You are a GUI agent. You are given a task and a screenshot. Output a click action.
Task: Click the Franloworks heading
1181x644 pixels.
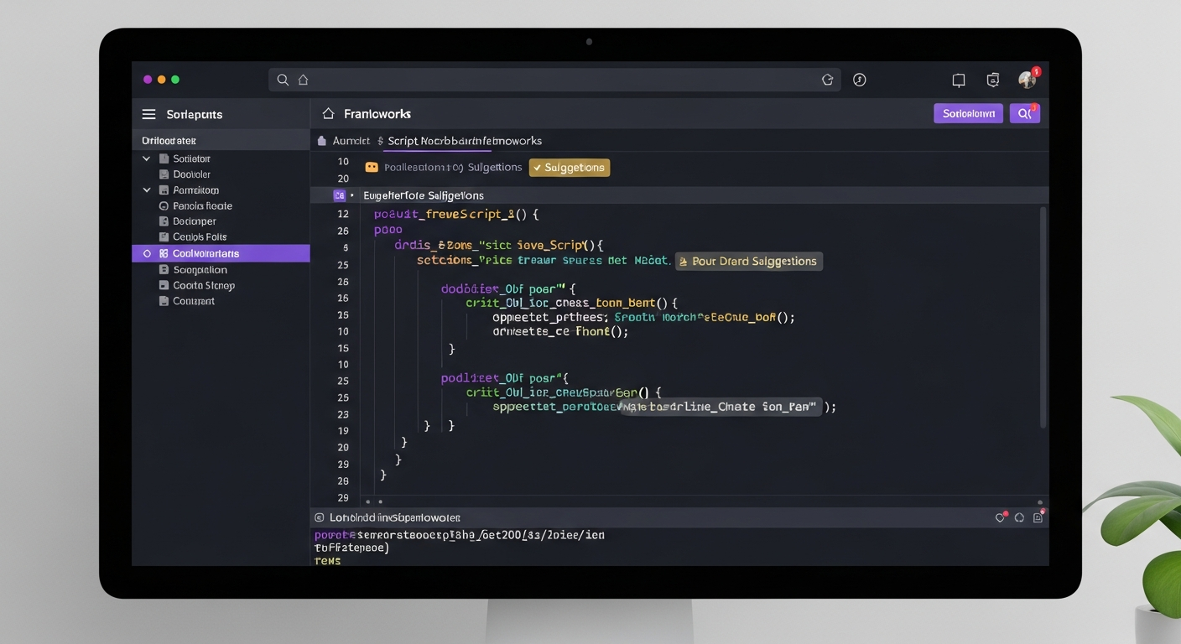(x=377, y=113)
